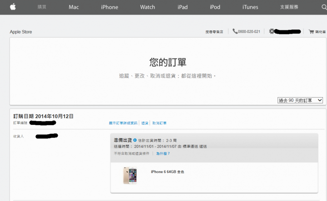Click the 準備出貨 status text
Viewport: 327px width, 201px height.
(x=123, y=140)
